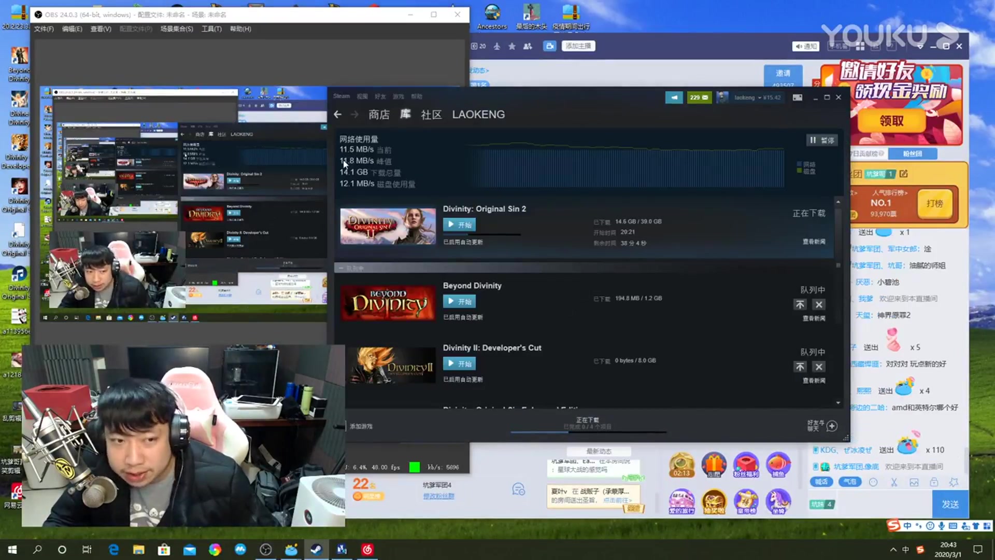The width and height of the screenshot is (995, 560).
Task: Open the Beyond Divinity game thumbnail
Action: 388,302
